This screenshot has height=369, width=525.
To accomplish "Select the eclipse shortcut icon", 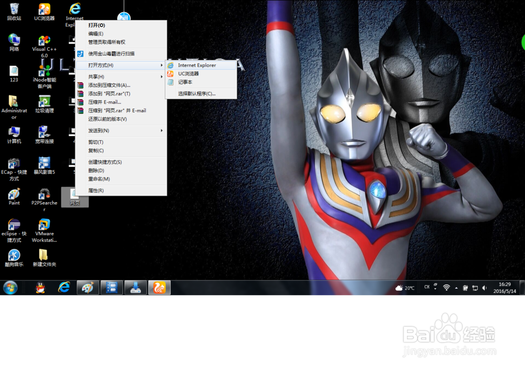I will pyautogui.click(x=14, y=230).
